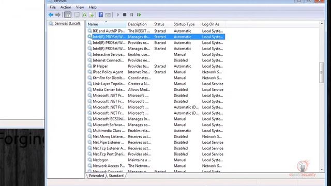Click the vertical scrollbar thumb
331x186 pixels.
[x=322, y=72]
